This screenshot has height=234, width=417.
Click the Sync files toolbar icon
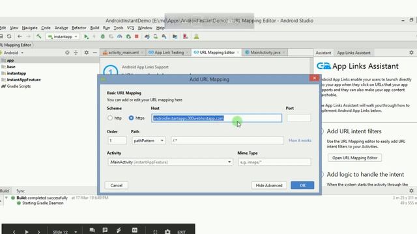9,36
